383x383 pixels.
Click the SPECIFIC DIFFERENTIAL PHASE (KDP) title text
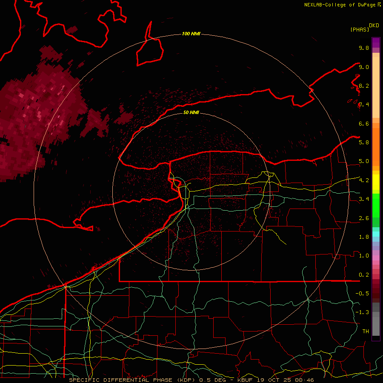pos(133,380)
